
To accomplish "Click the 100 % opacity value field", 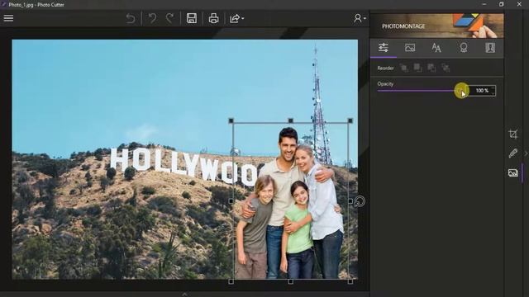I will click(480, 91).
